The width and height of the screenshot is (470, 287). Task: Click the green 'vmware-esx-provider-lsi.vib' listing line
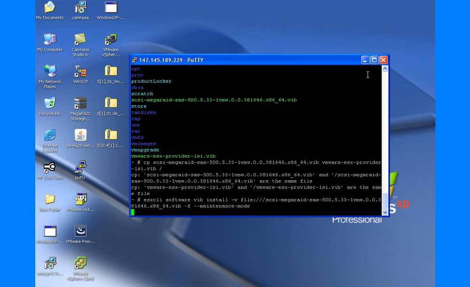point(173,156)
